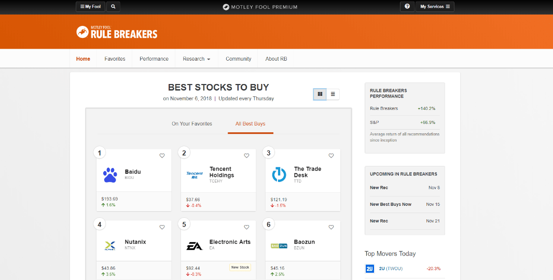Screen dimensions: 553x280
Task: Open the Electronic Arts stock link
Action: click(x=230, y=242)
